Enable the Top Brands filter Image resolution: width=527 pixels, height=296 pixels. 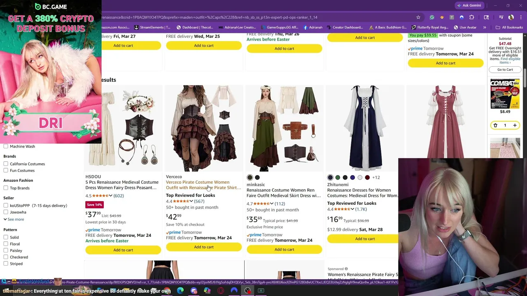click(6, 188)
